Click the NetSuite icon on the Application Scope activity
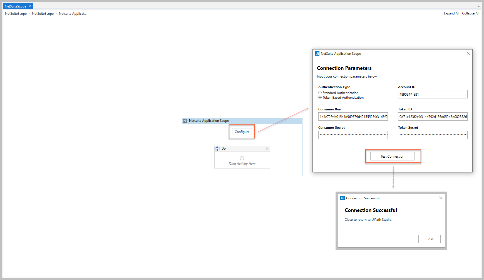 tap(185, 121)
